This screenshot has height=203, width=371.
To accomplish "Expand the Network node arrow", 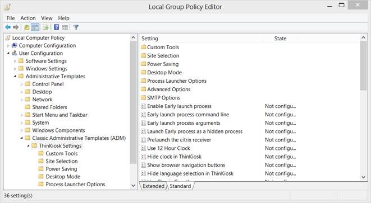I will pyautogui.click(x=21, y=100).
